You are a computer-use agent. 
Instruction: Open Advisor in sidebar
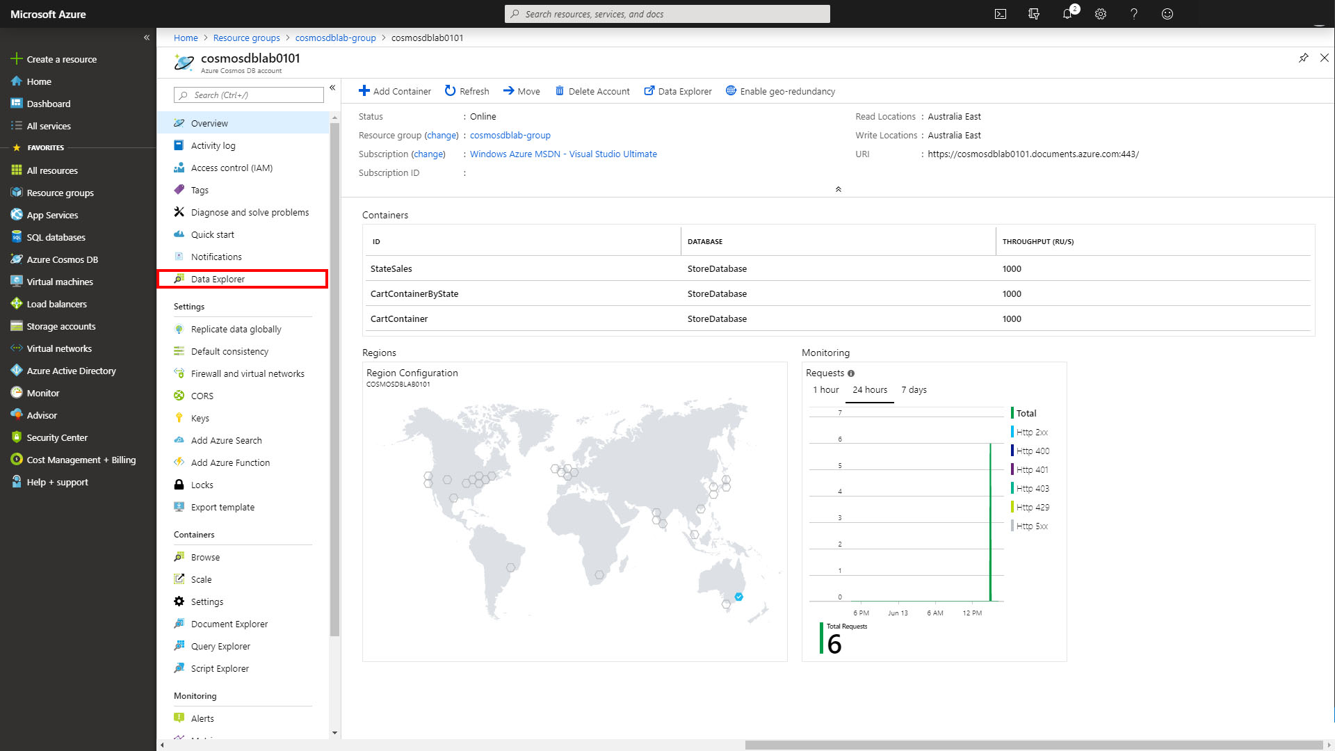point(34,415)
